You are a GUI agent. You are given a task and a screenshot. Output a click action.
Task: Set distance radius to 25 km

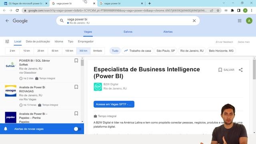(x=41, y=51)
